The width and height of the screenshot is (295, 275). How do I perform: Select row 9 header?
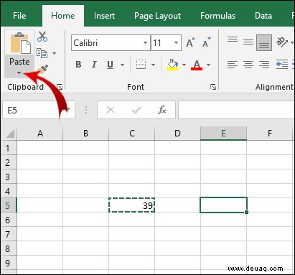(9, 263)
